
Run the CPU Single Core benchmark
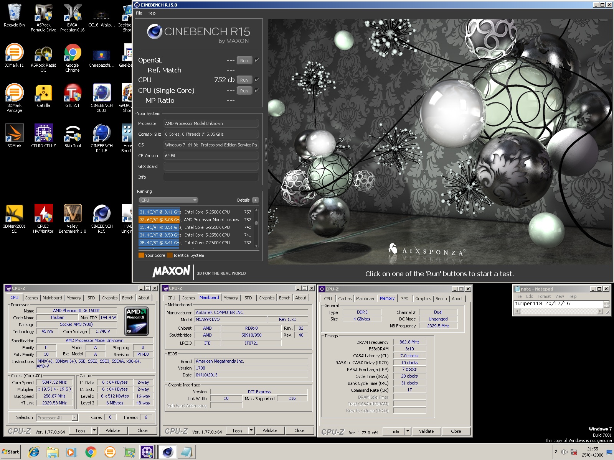tap(244, 91)
